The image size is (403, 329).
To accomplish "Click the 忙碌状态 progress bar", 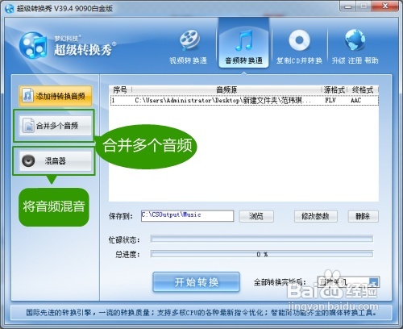I will [262, 239].
